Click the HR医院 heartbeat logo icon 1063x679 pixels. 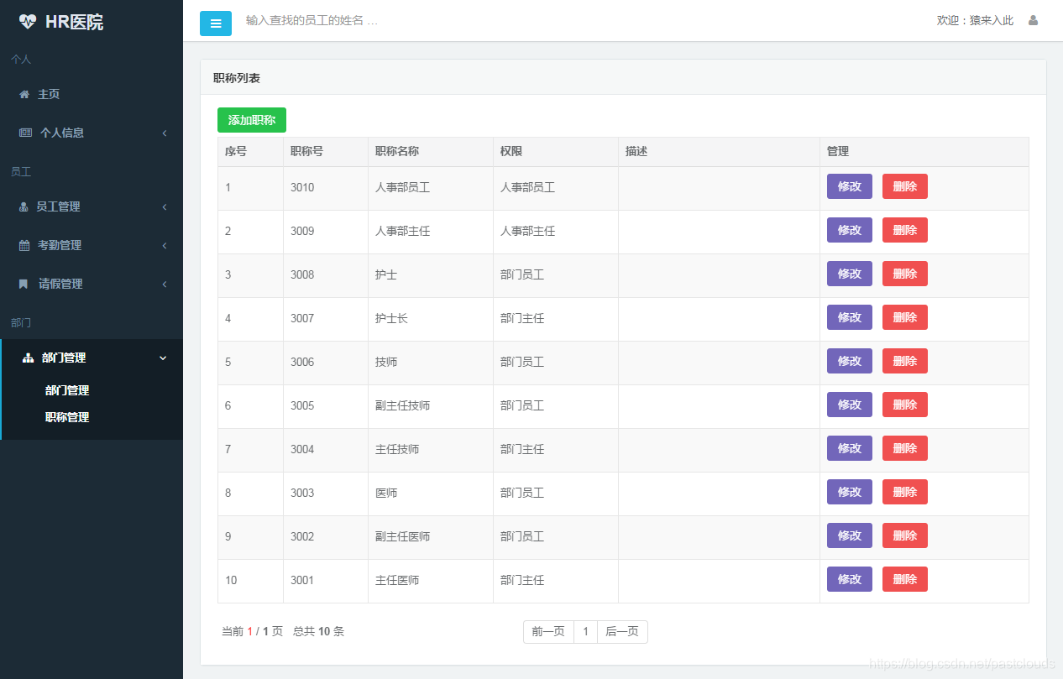pos(28,22)
